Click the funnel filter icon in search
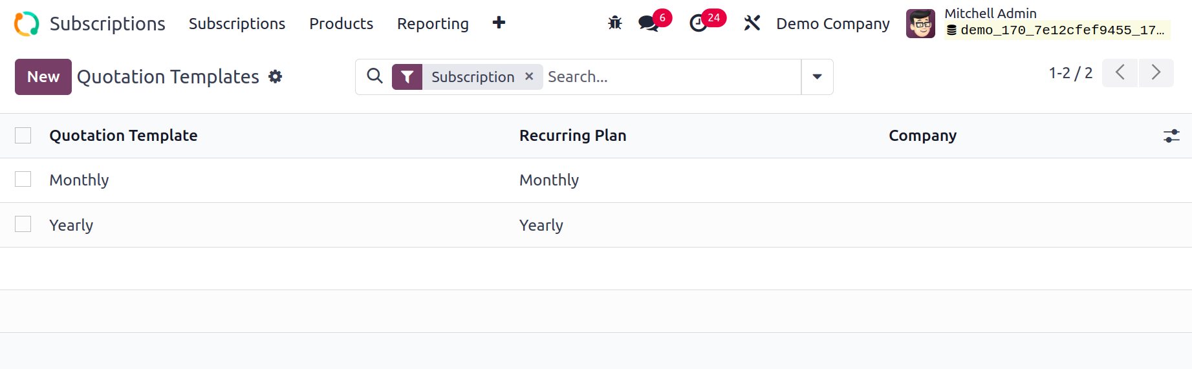Viewport: 1192px width, 369px height. coord(407,77)
